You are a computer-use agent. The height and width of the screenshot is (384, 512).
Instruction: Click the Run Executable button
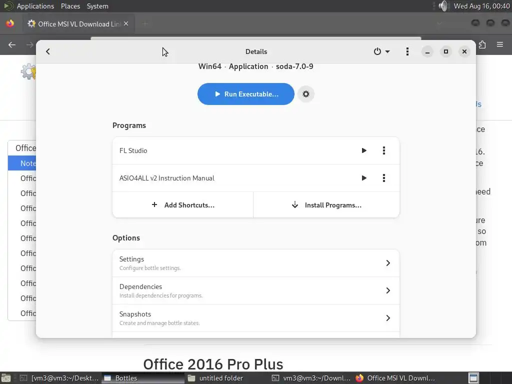pyautogui.click(x=246, y=94)
